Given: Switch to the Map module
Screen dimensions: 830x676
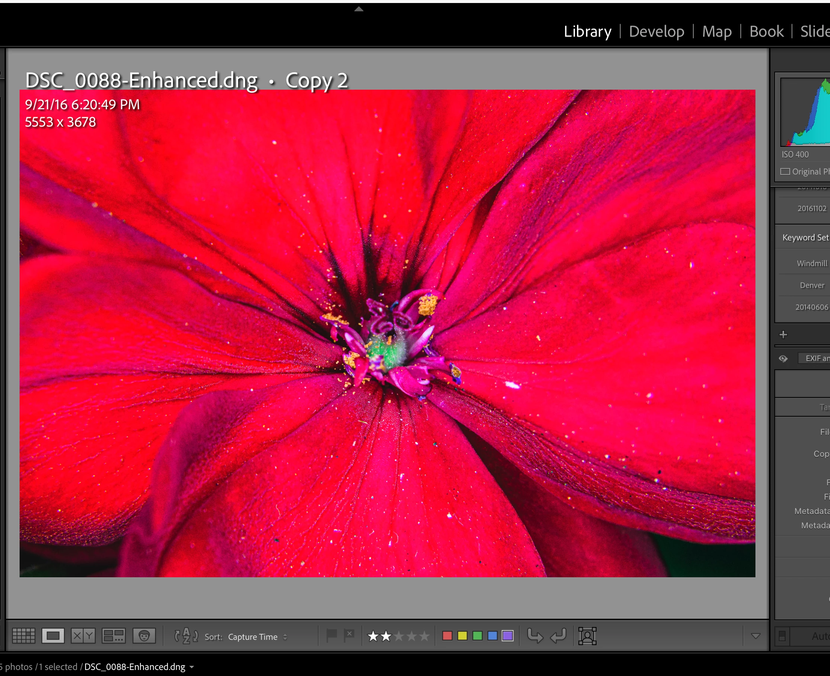Looking at the screenshot, I should (x=716, y=31).
